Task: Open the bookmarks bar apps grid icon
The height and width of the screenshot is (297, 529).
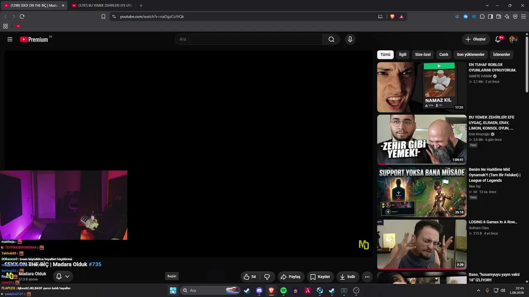Action: pos(5,26)
